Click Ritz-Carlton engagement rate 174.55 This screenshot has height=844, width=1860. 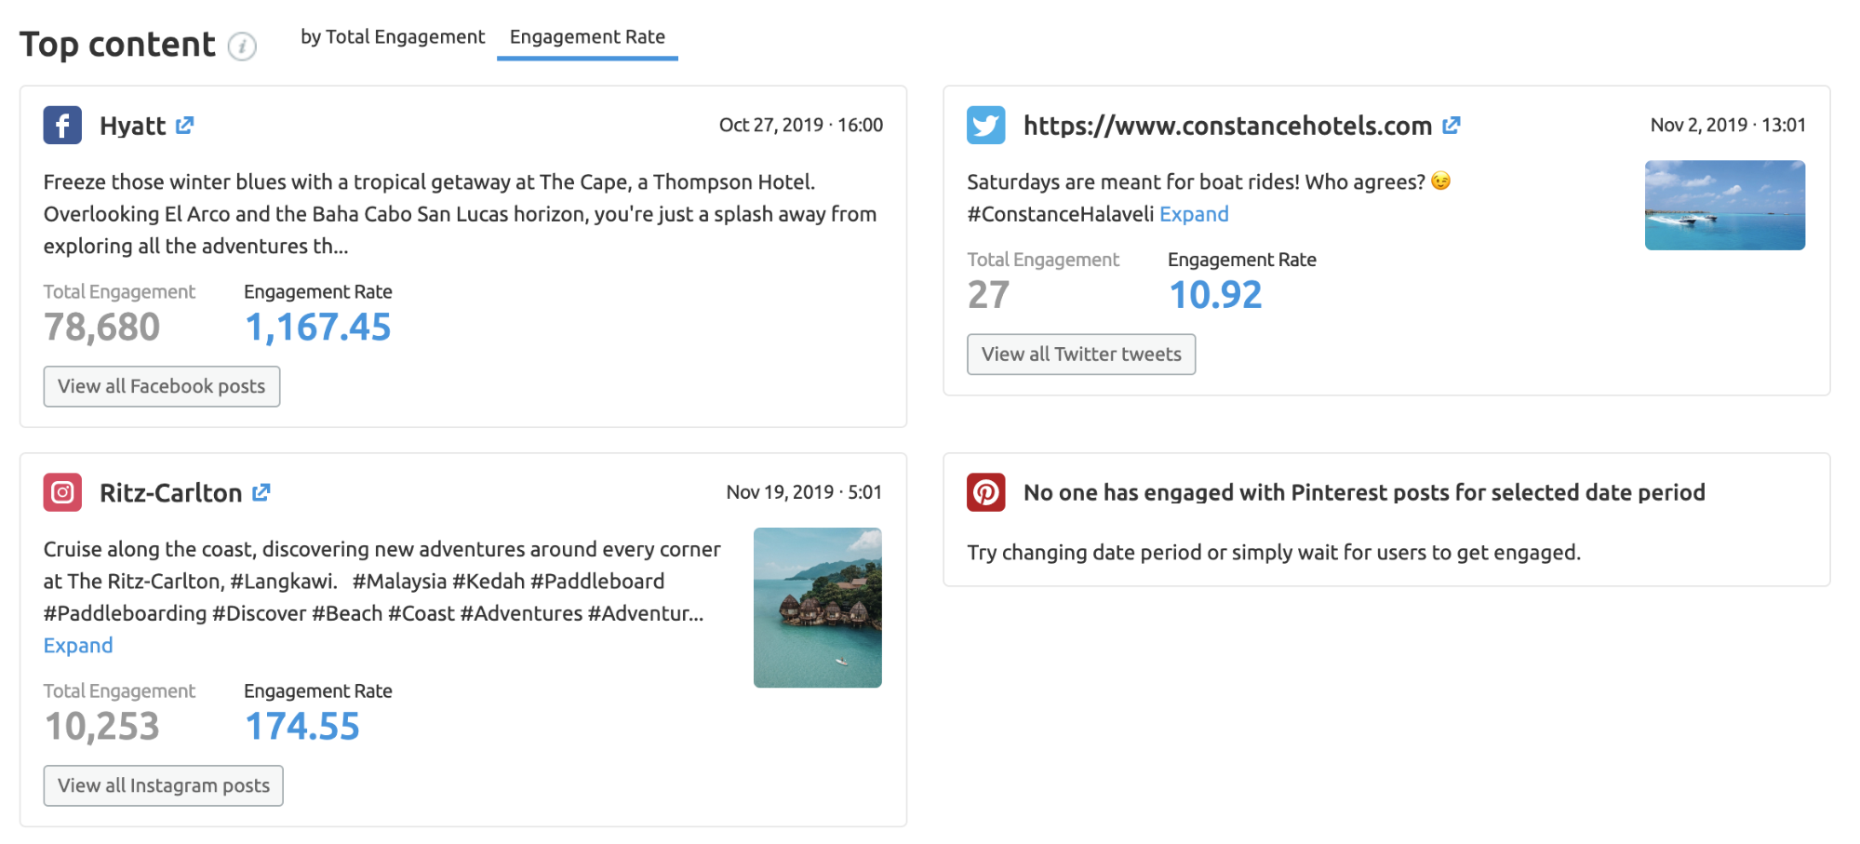pyautogui.click(x=301, y=727)
